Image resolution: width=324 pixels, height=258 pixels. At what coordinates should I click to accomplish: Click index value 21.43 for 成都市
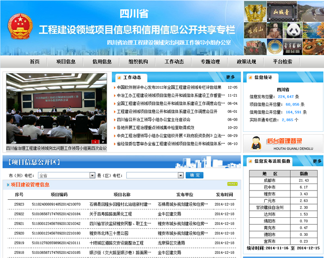[304, 180]
